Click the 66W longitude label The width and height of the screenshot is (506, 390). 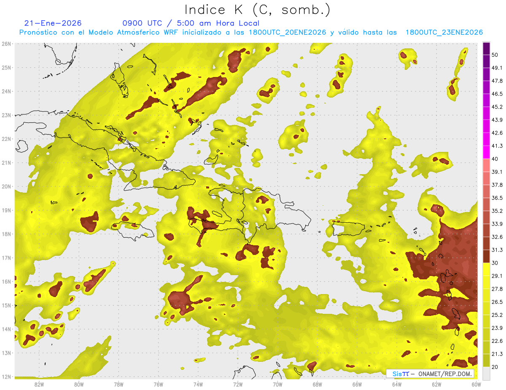(x=357, y=384)
